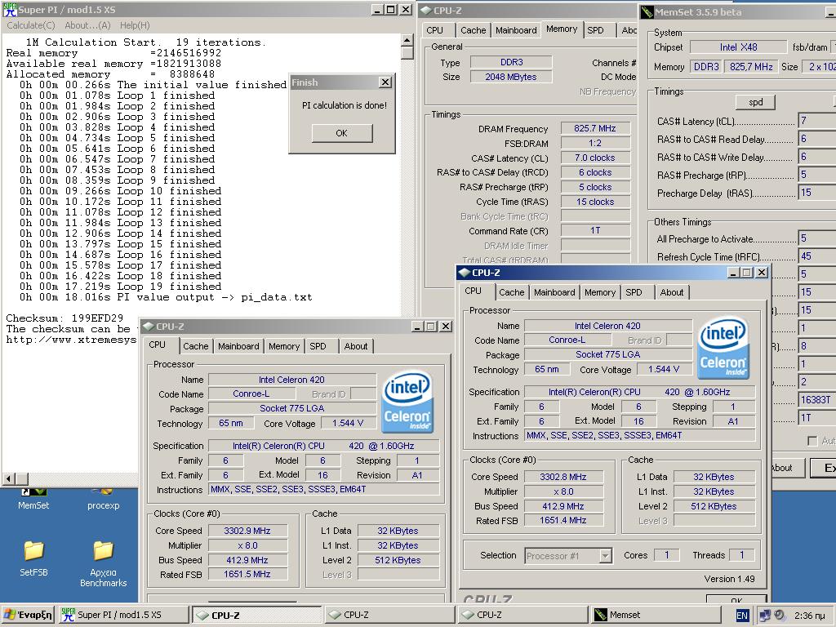The width and height of the screenshot is (836, 627).
Task: Open the Selection Processor #1 dropdown
Action: pos(568,556)
